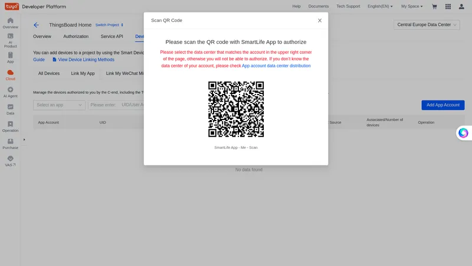
Task: Open English(EN) language dropdown
Action: click(380, 7)
